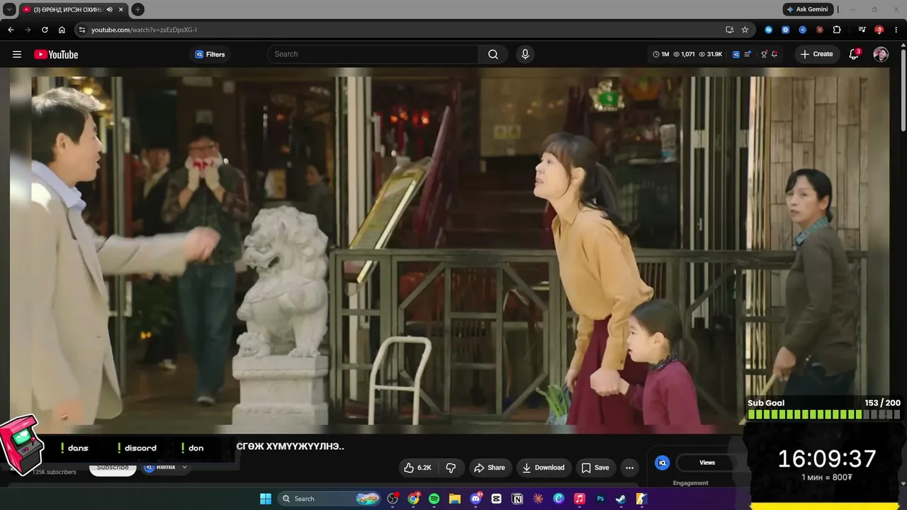The image size is (907, 510).
Task: Select the Views tab in vidIQ panel
Action: pyautogui.click(x=707, y=463)
